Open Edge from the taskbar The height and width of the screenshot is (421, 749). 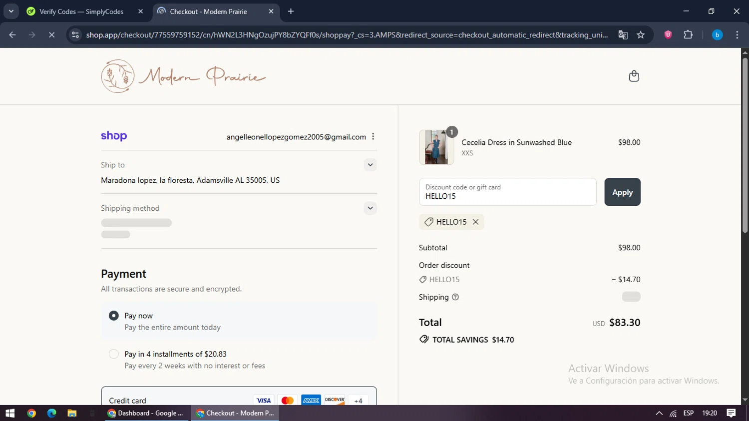click(x=51, y=413)
